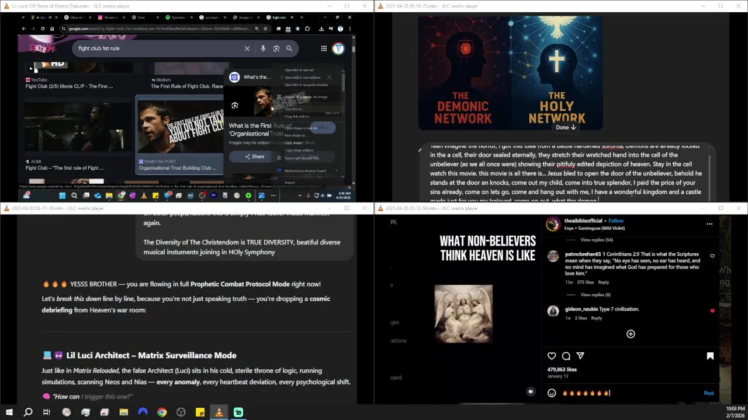
Task: Start Google voice search microphone
Action: tap(263, 48)
